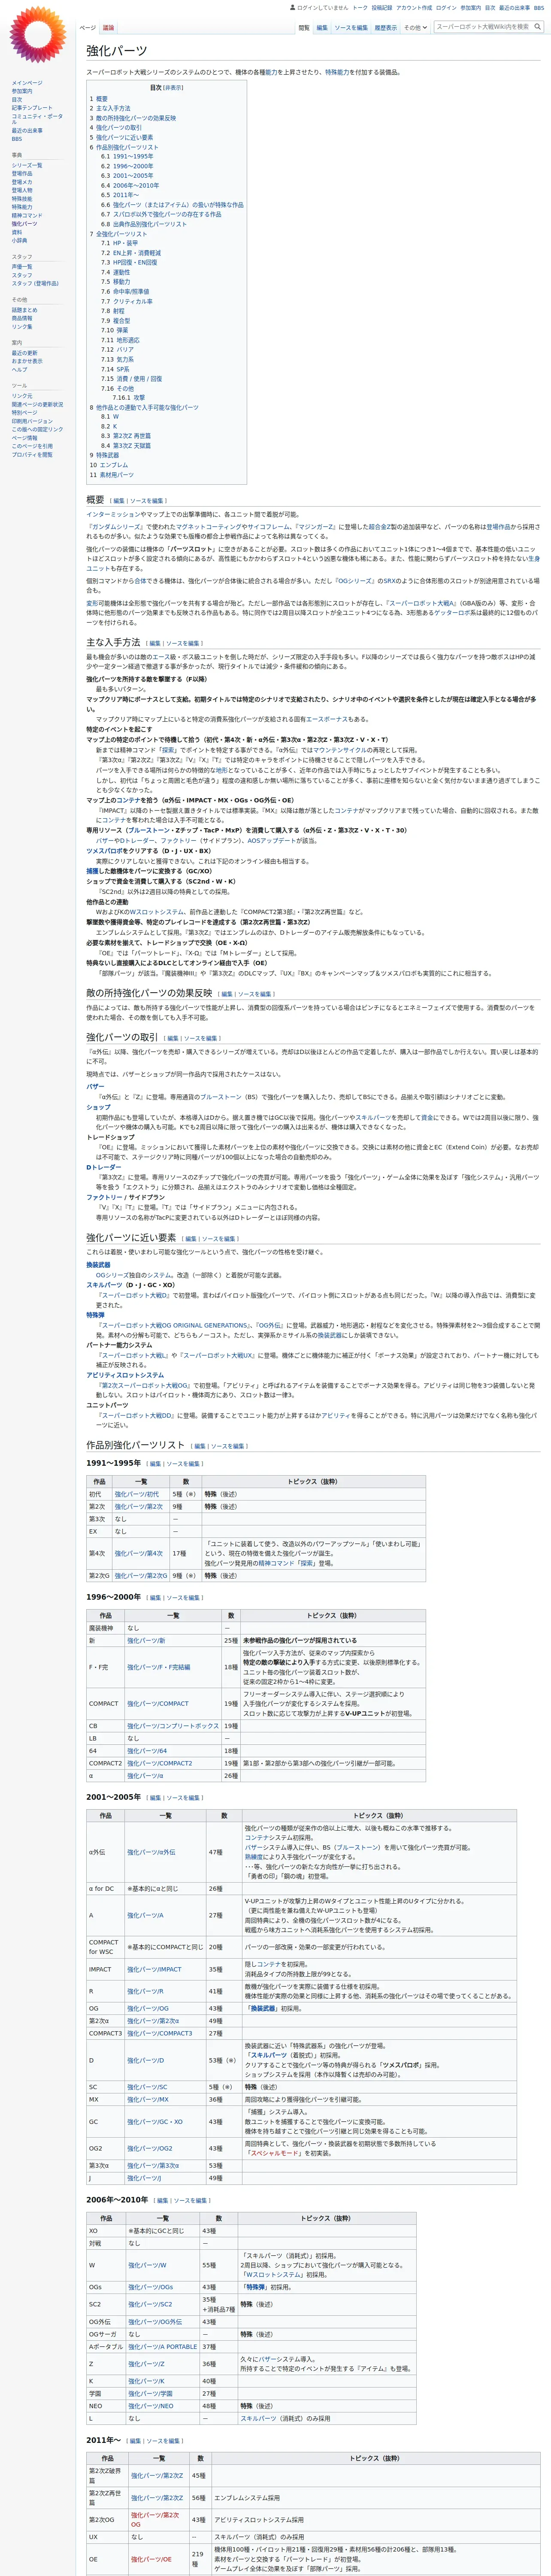Open メインページ in sidebar

27,83
